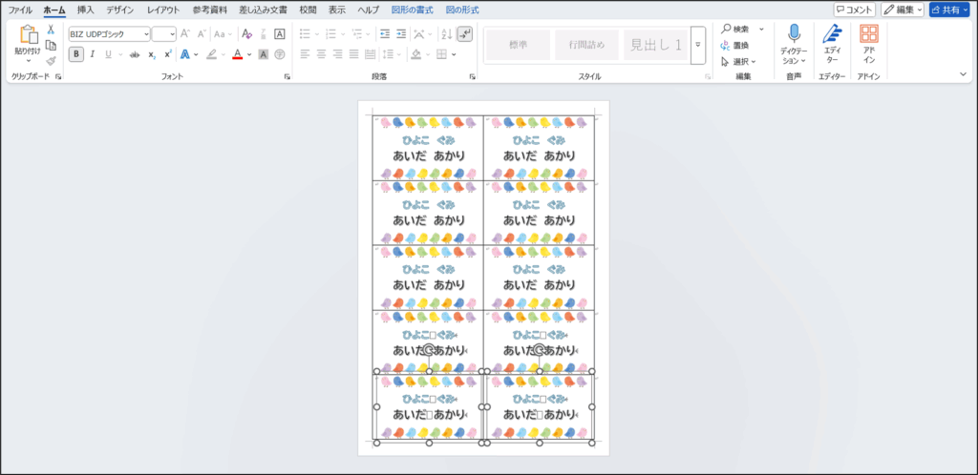The width and height of the screenshot is (978, 475).
Task: Click the Dictation microphone icon
Action: [794, 34]
